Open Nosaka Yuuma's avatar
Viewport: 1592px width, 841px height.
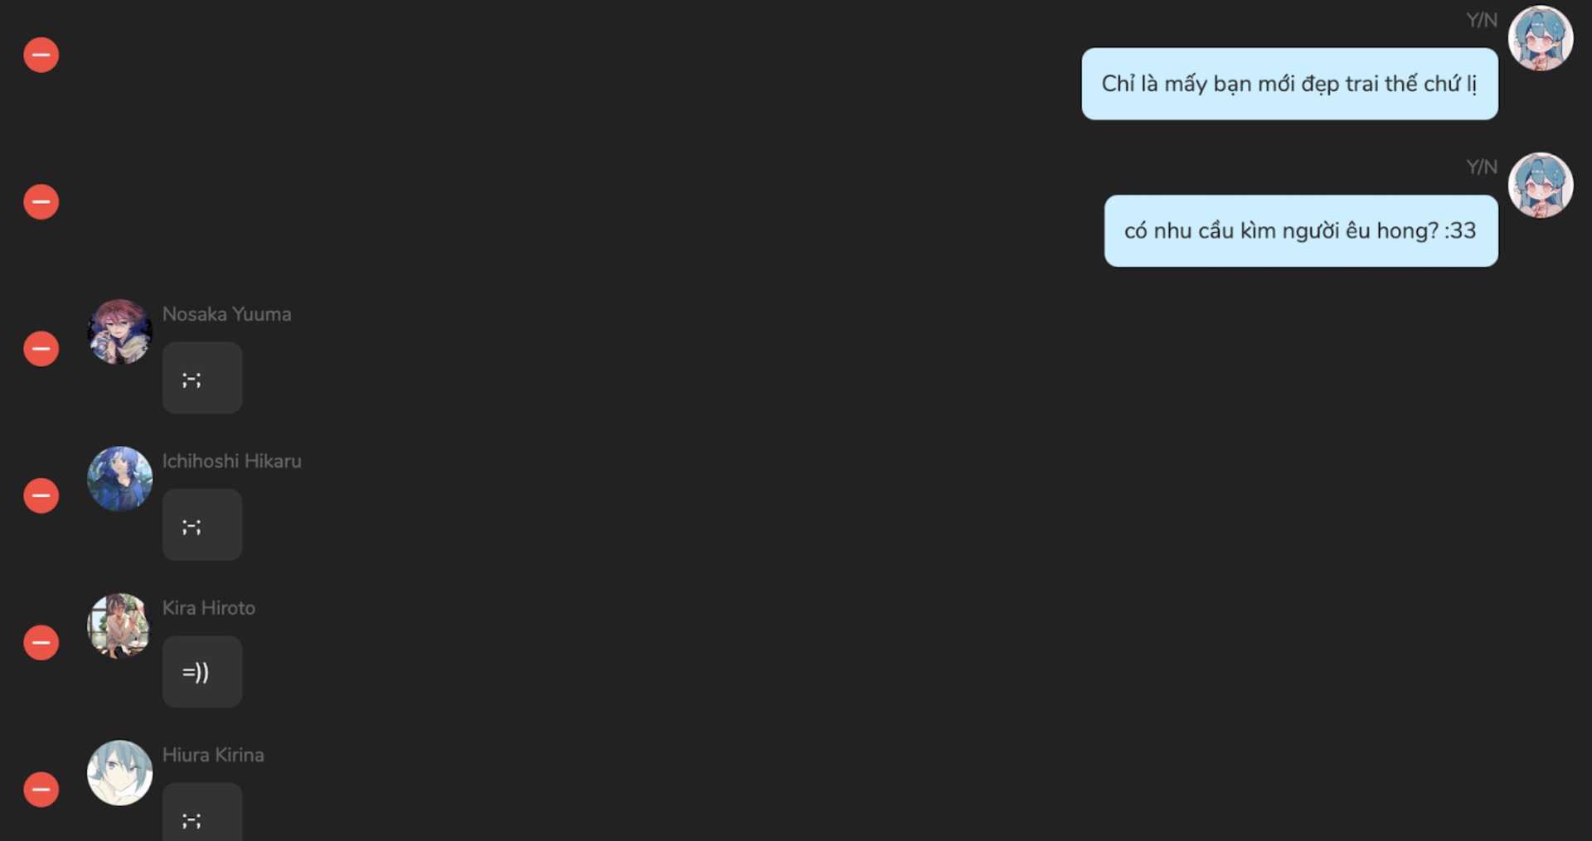point(119,331)
